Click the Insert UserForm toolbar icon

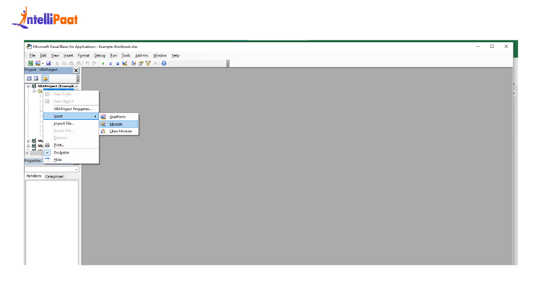tap(38, 63)
